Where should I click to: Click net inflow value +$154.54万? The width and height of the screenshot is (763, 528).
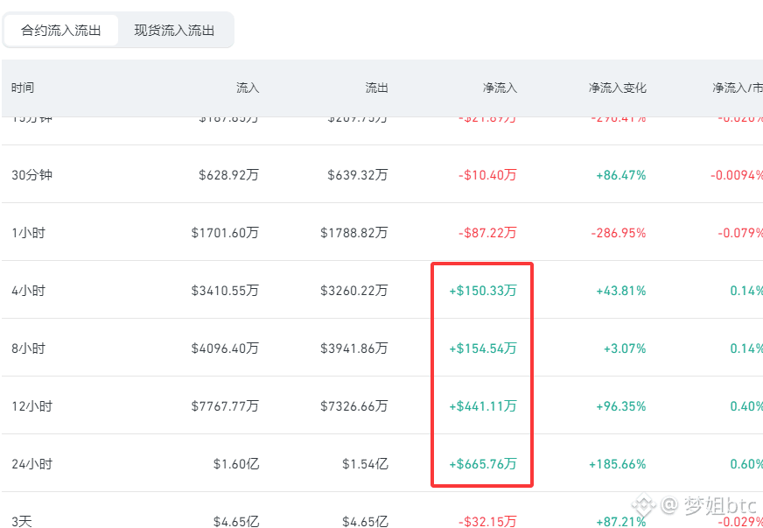point(483,348)
